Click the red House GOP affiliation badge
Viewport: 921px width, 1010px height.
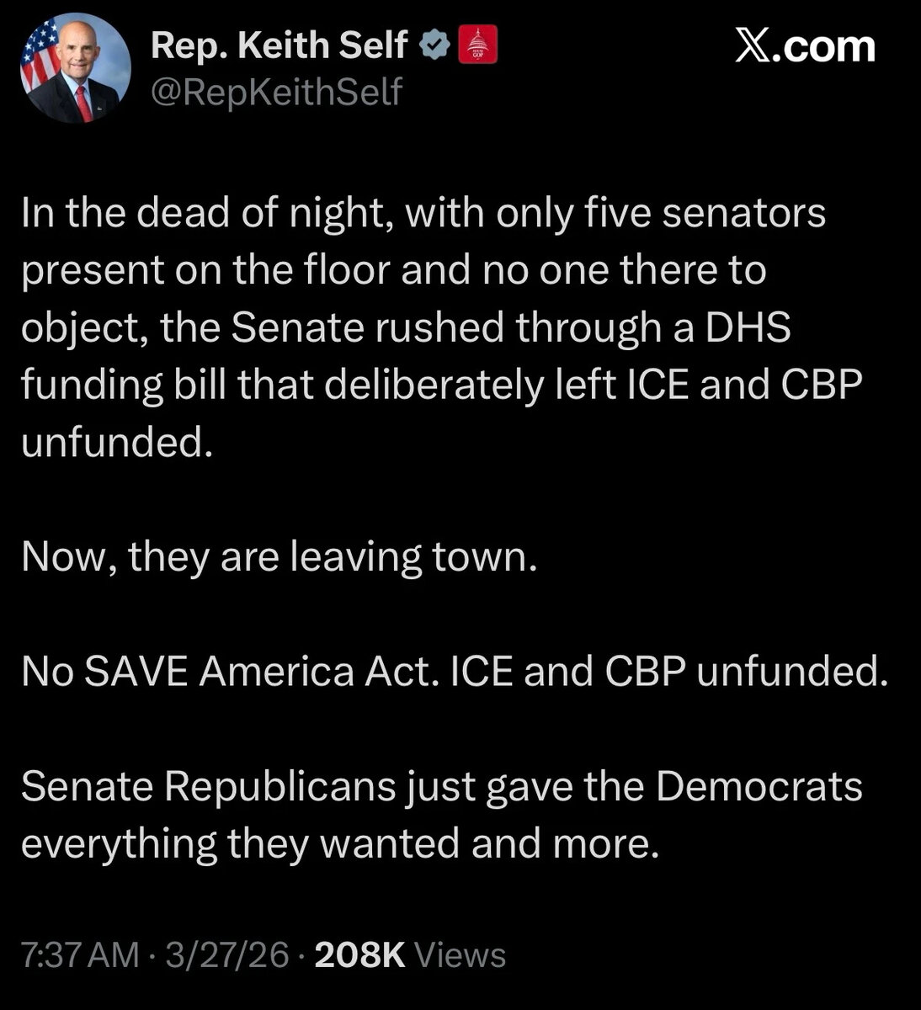[477, 46]
